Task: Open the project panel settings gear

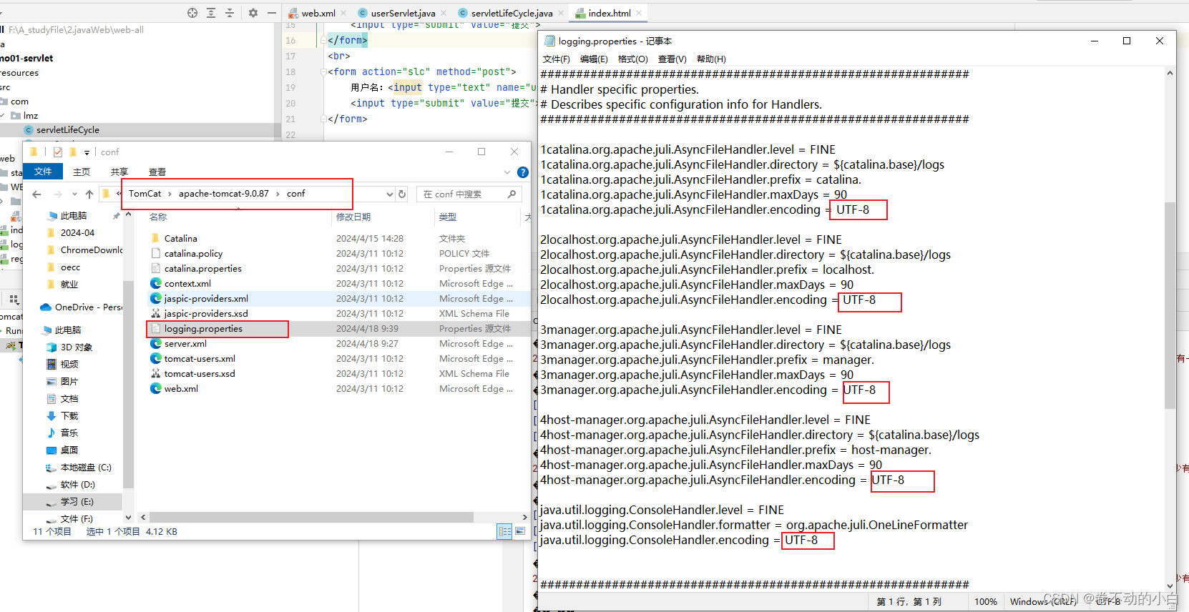Action: point(253,13)
